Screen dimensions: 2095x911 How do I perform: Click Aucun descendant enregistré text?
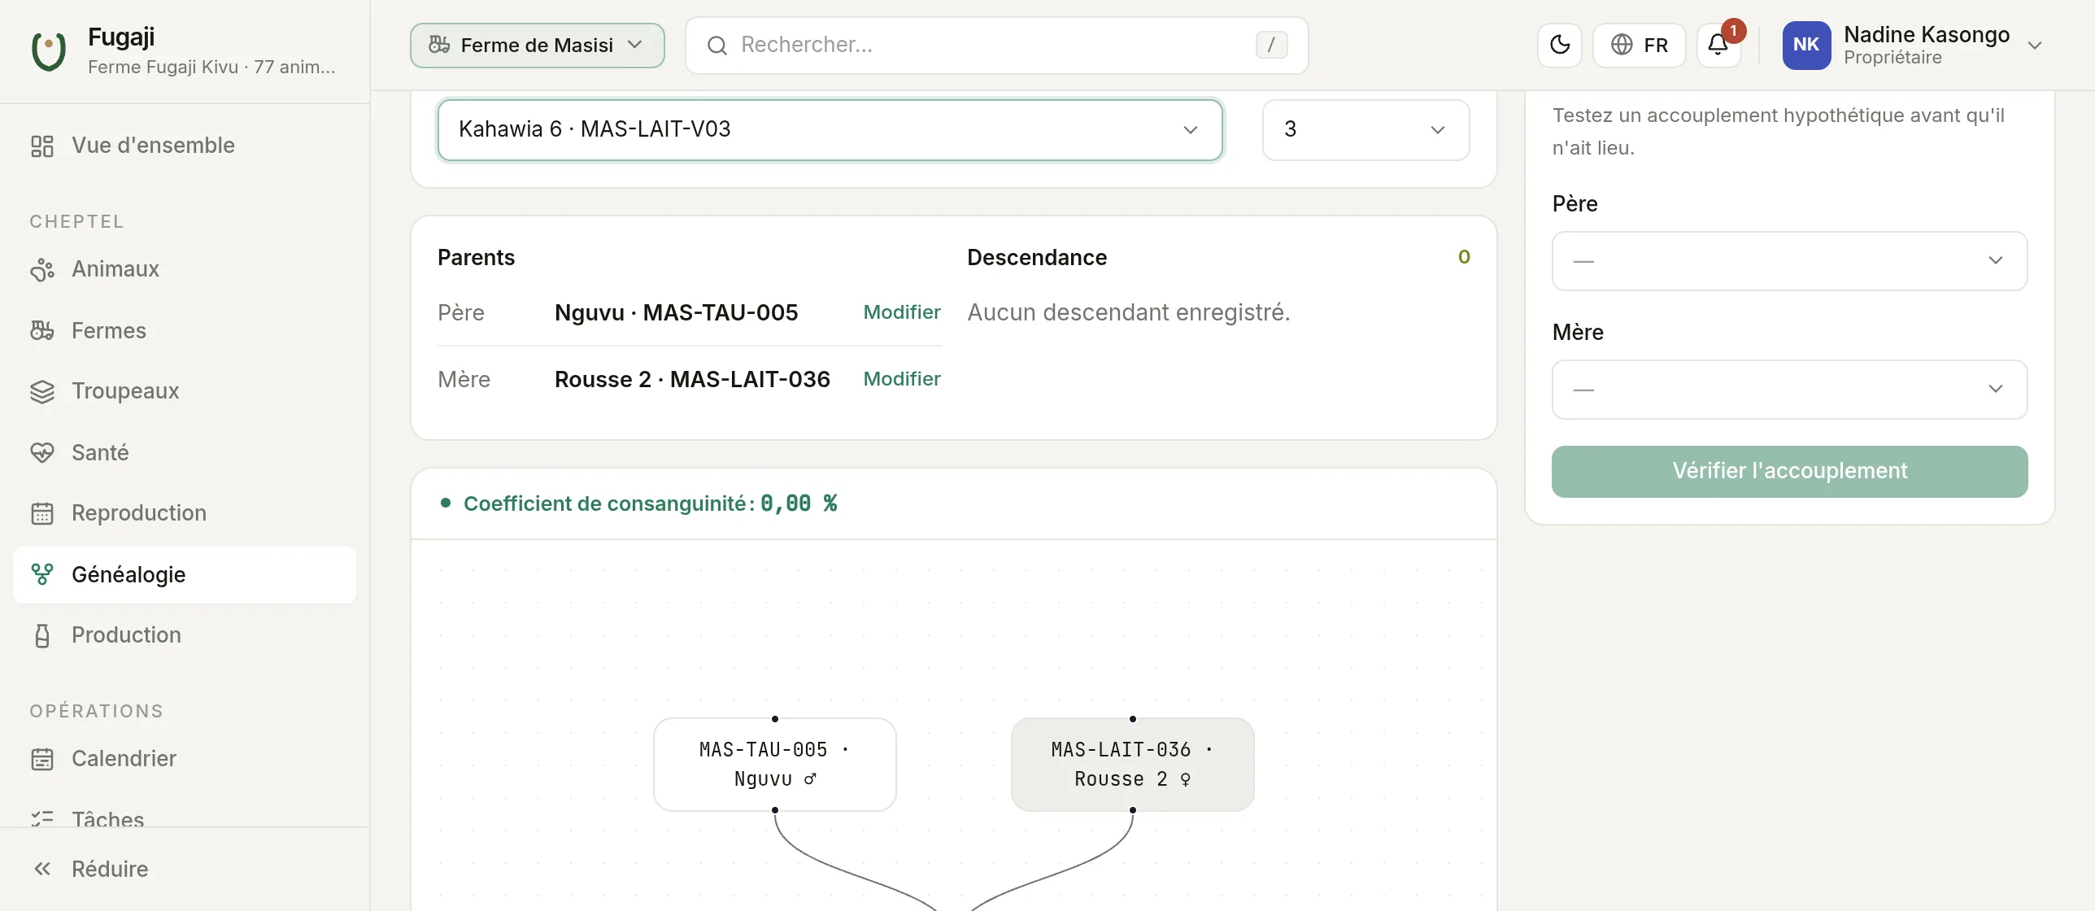click(1128, 312)
